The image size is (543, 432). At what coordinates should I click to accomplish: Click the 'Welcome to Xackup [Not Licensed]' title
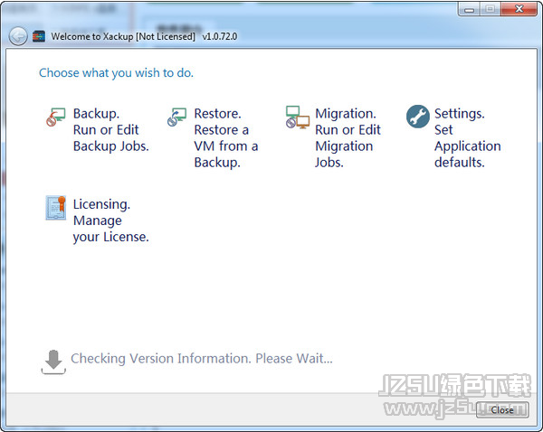[123, 36]
